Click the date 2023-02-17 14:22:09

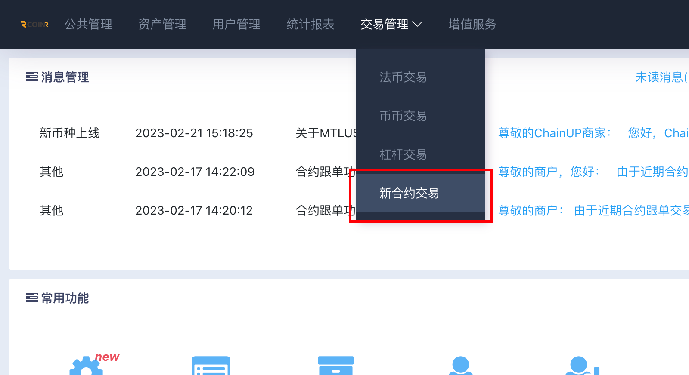pos(195,172)
